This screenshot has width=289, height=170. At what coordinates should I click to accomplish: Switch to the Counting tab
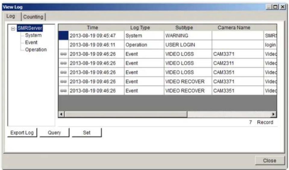[x=33, y=17]
